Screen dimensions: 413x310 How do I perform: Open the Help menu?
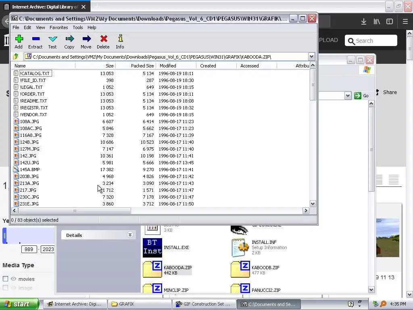[92, 27]
